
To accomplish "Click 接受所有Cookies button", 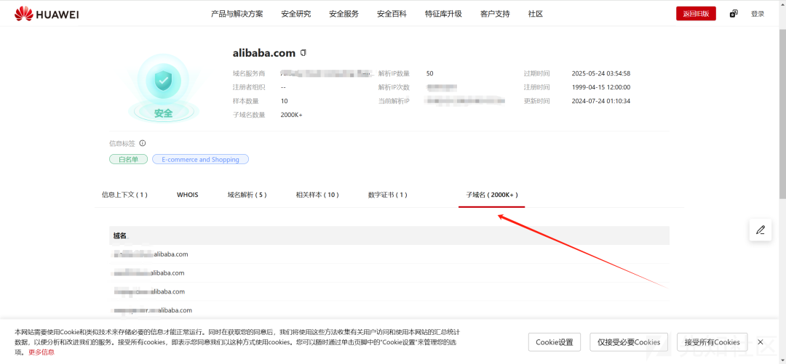I will pyautogui.click(x=712, y=342).
